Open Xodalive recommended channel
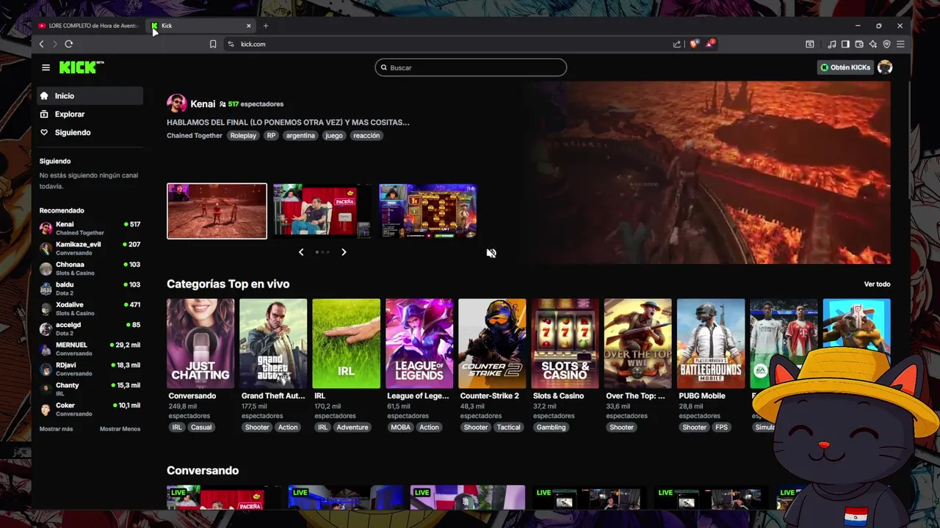 click(x=90, y=309)
